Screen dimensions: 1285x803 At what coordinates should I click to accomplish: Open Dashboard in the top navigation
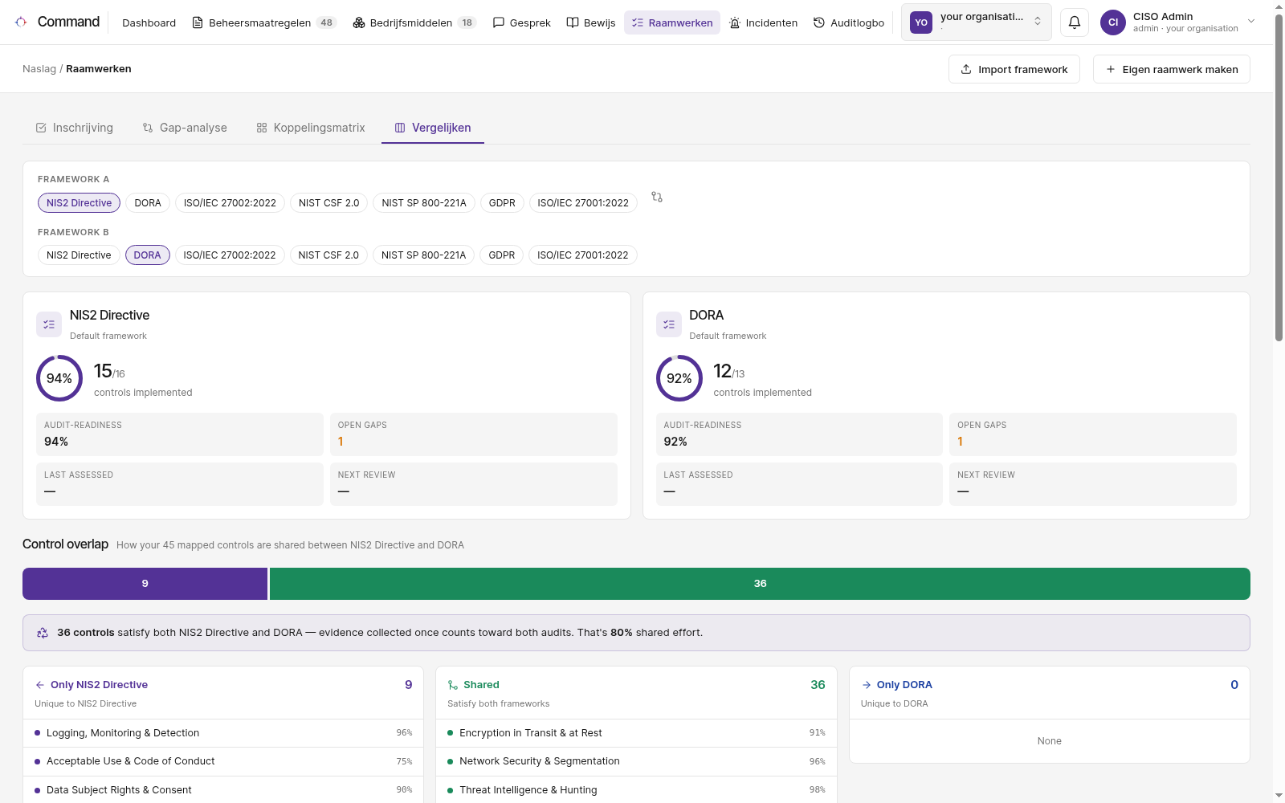pos(149,22)
